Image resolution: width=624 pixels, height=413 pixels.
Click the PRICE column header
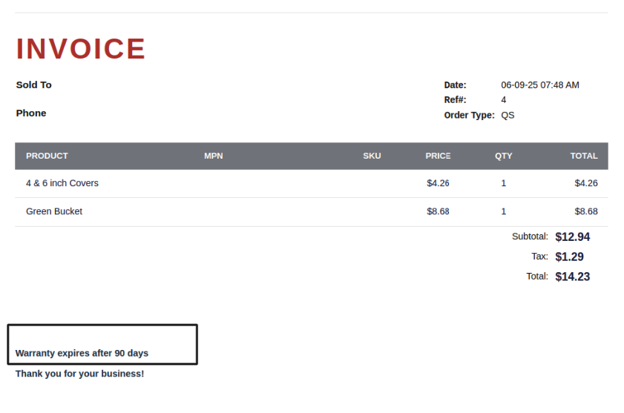click(438, 156)
